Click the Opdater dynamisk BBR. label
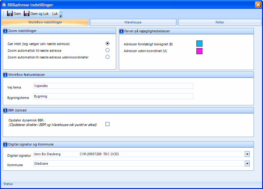The image size is (263, 189). click(26, 120)
